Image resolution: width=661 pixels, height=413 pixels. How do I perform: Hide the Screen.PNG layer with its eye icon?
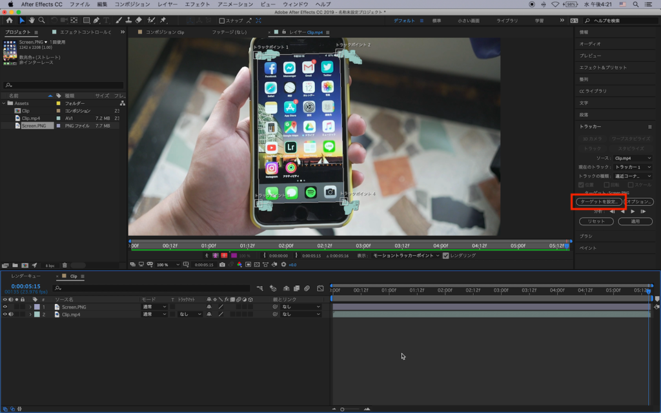pos(5,307)
